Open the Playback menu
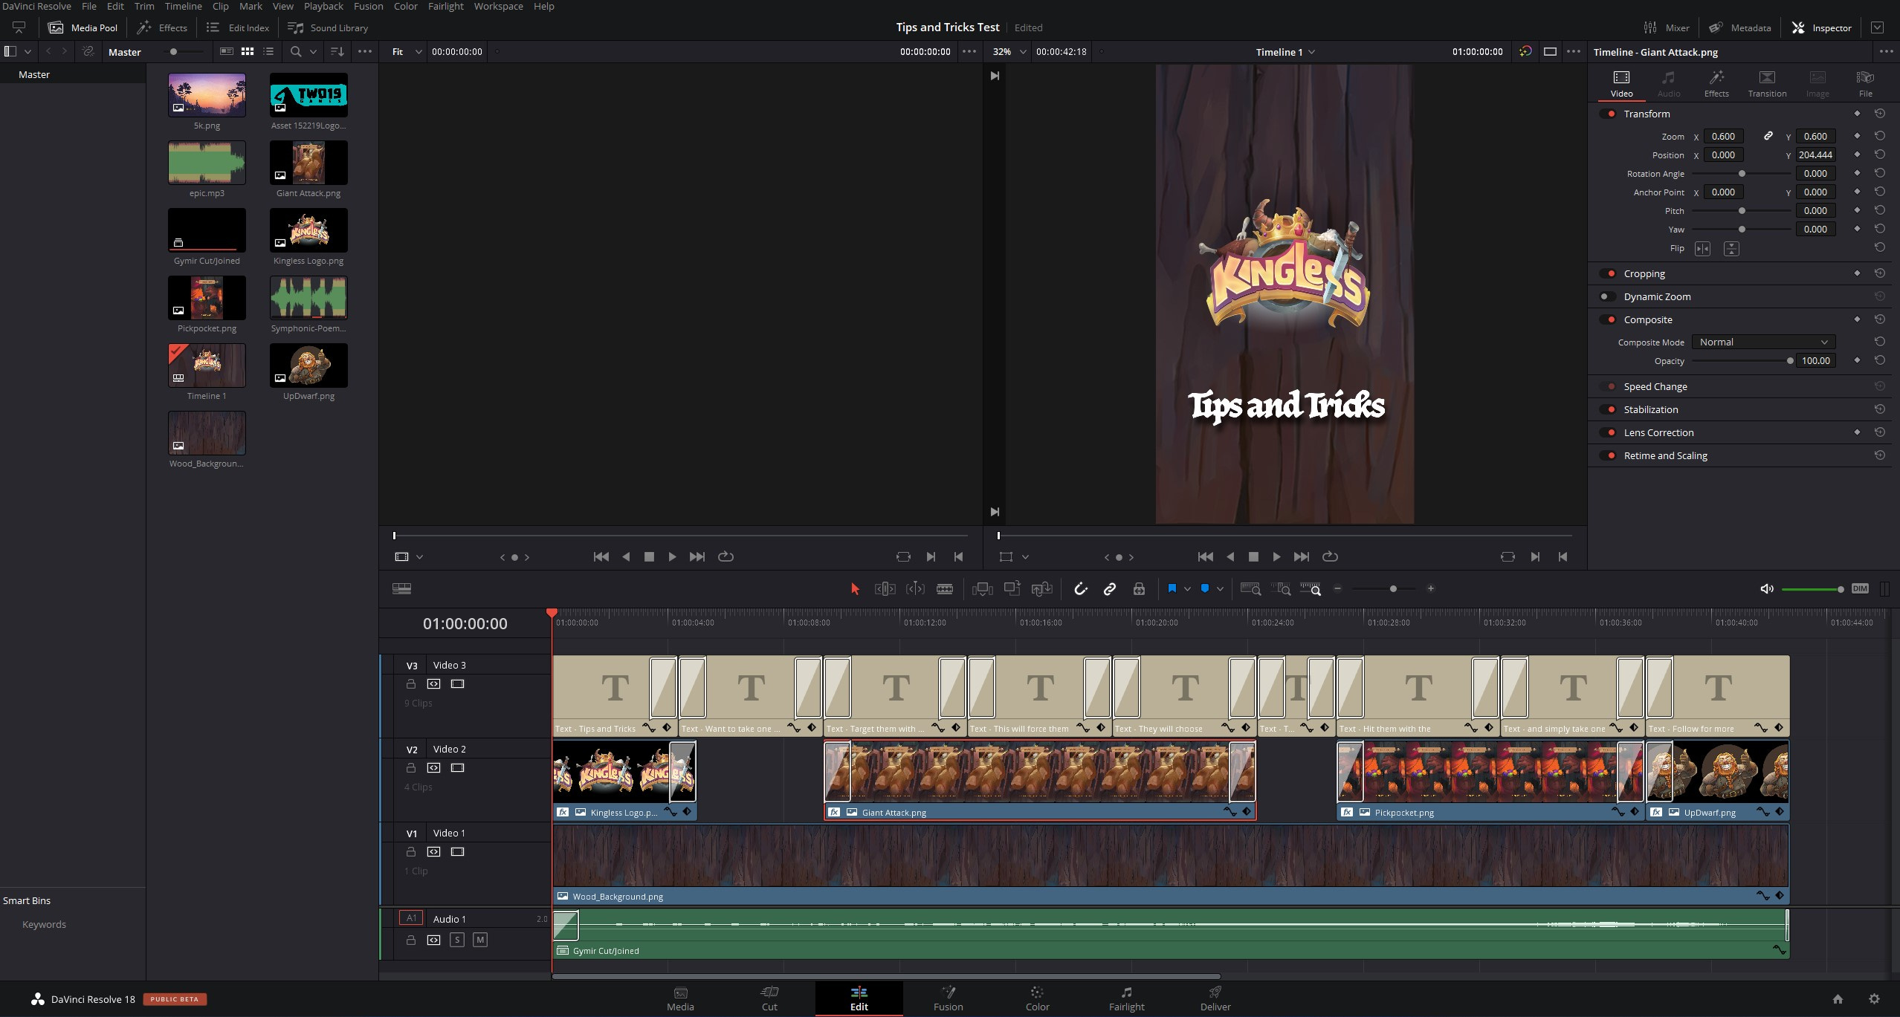The image size is (1900, 1017). (x=323, y=6)
